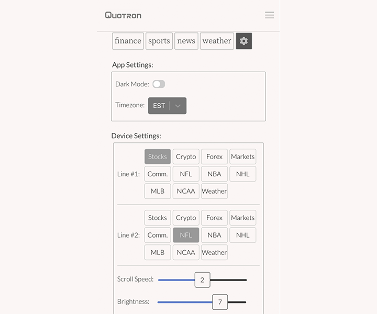Set Line #2 to NCAA

tap(186, 252)
